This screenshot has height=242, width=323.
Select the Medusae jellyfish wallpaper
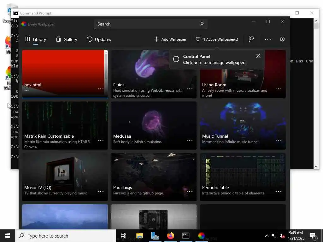pyautogui.click(x=154, y=125)
